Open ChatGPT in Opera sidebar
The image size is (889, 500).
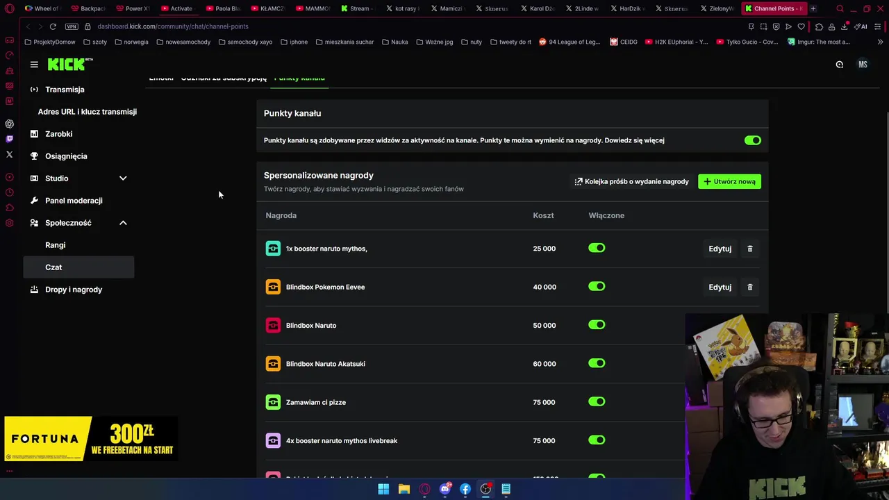9,124
